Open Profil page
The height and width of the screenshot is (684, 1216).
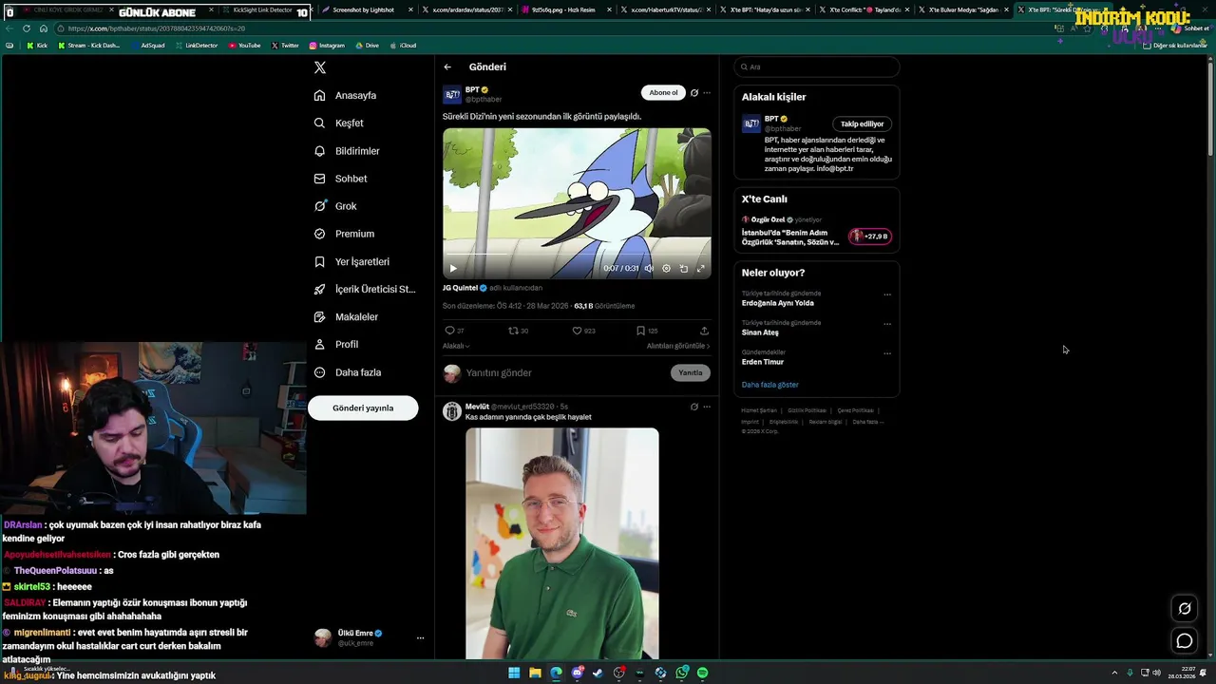(x=336, y=344)
